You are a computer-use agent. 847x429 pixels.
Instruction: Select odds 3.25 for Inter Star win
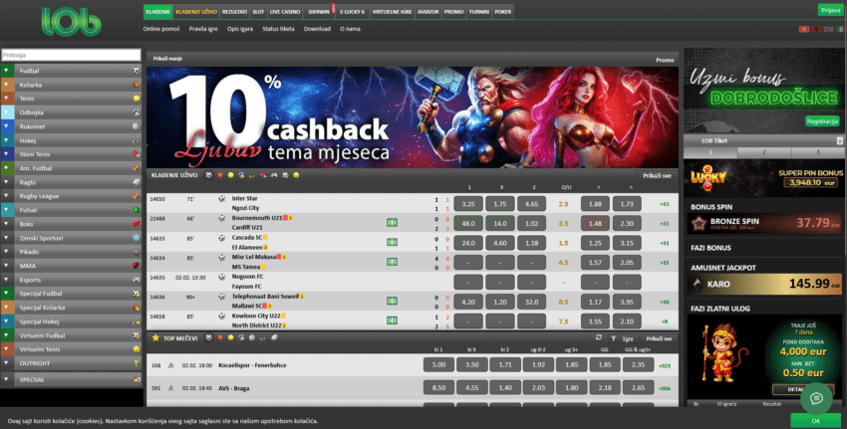point(468,203)
